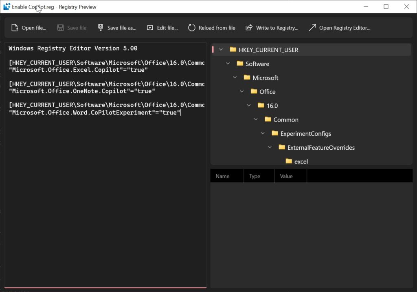Collapse the Common tree node
The image size is (417, 292).
coord(255,119)
